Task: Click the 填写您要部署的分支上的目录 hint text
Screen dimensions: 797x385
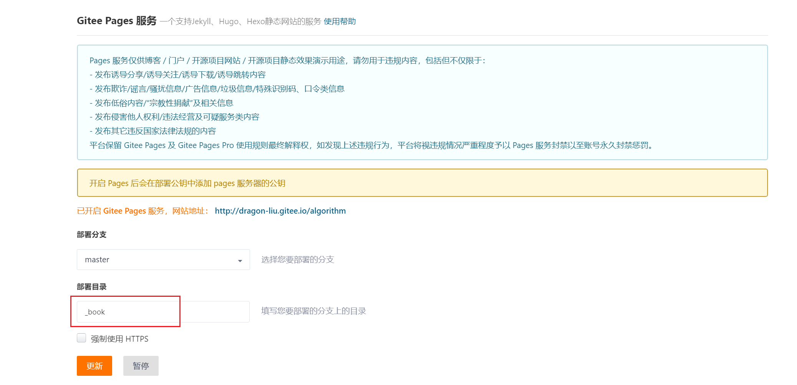Action: point(313,311)
